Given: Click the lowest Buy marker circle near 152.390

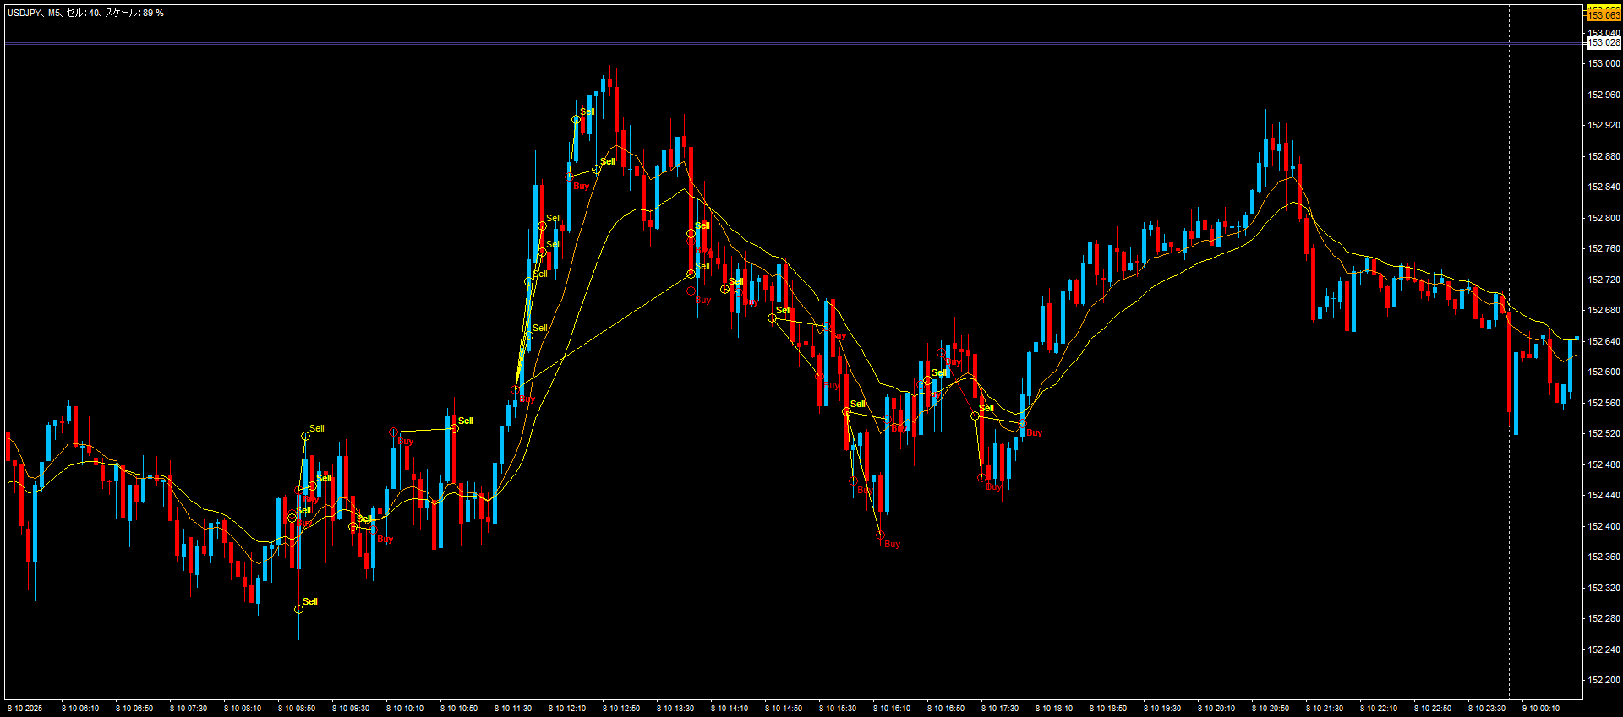Looking at the screenshot, I should coord(880,535).
